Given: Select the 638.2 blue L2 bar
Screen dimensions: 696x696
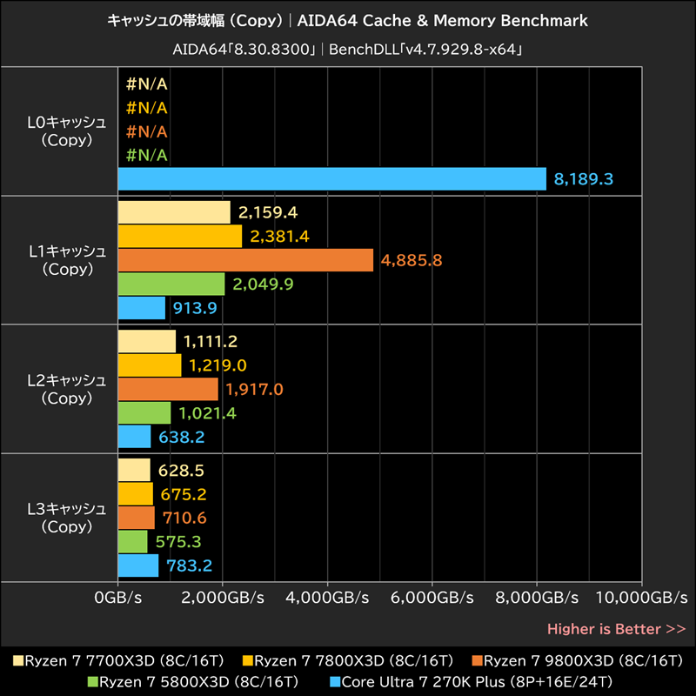Looking at the screenshot, I should point(134,437).
